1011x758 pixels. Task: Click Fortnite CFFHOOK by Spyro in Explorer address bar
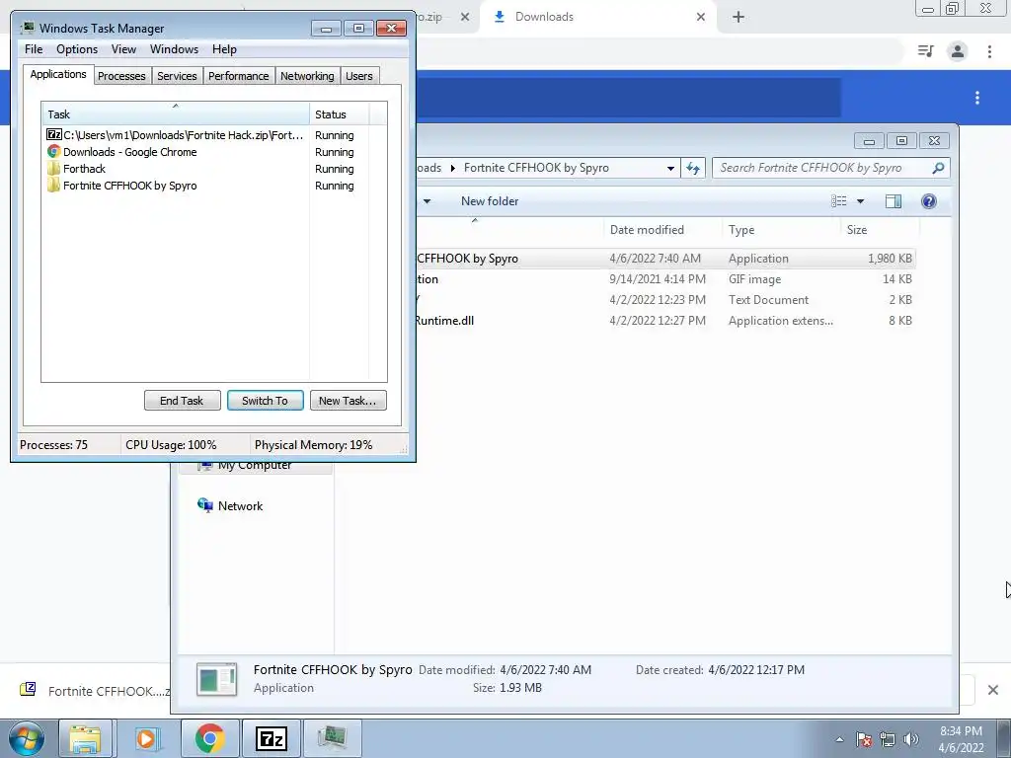point(536,168)
